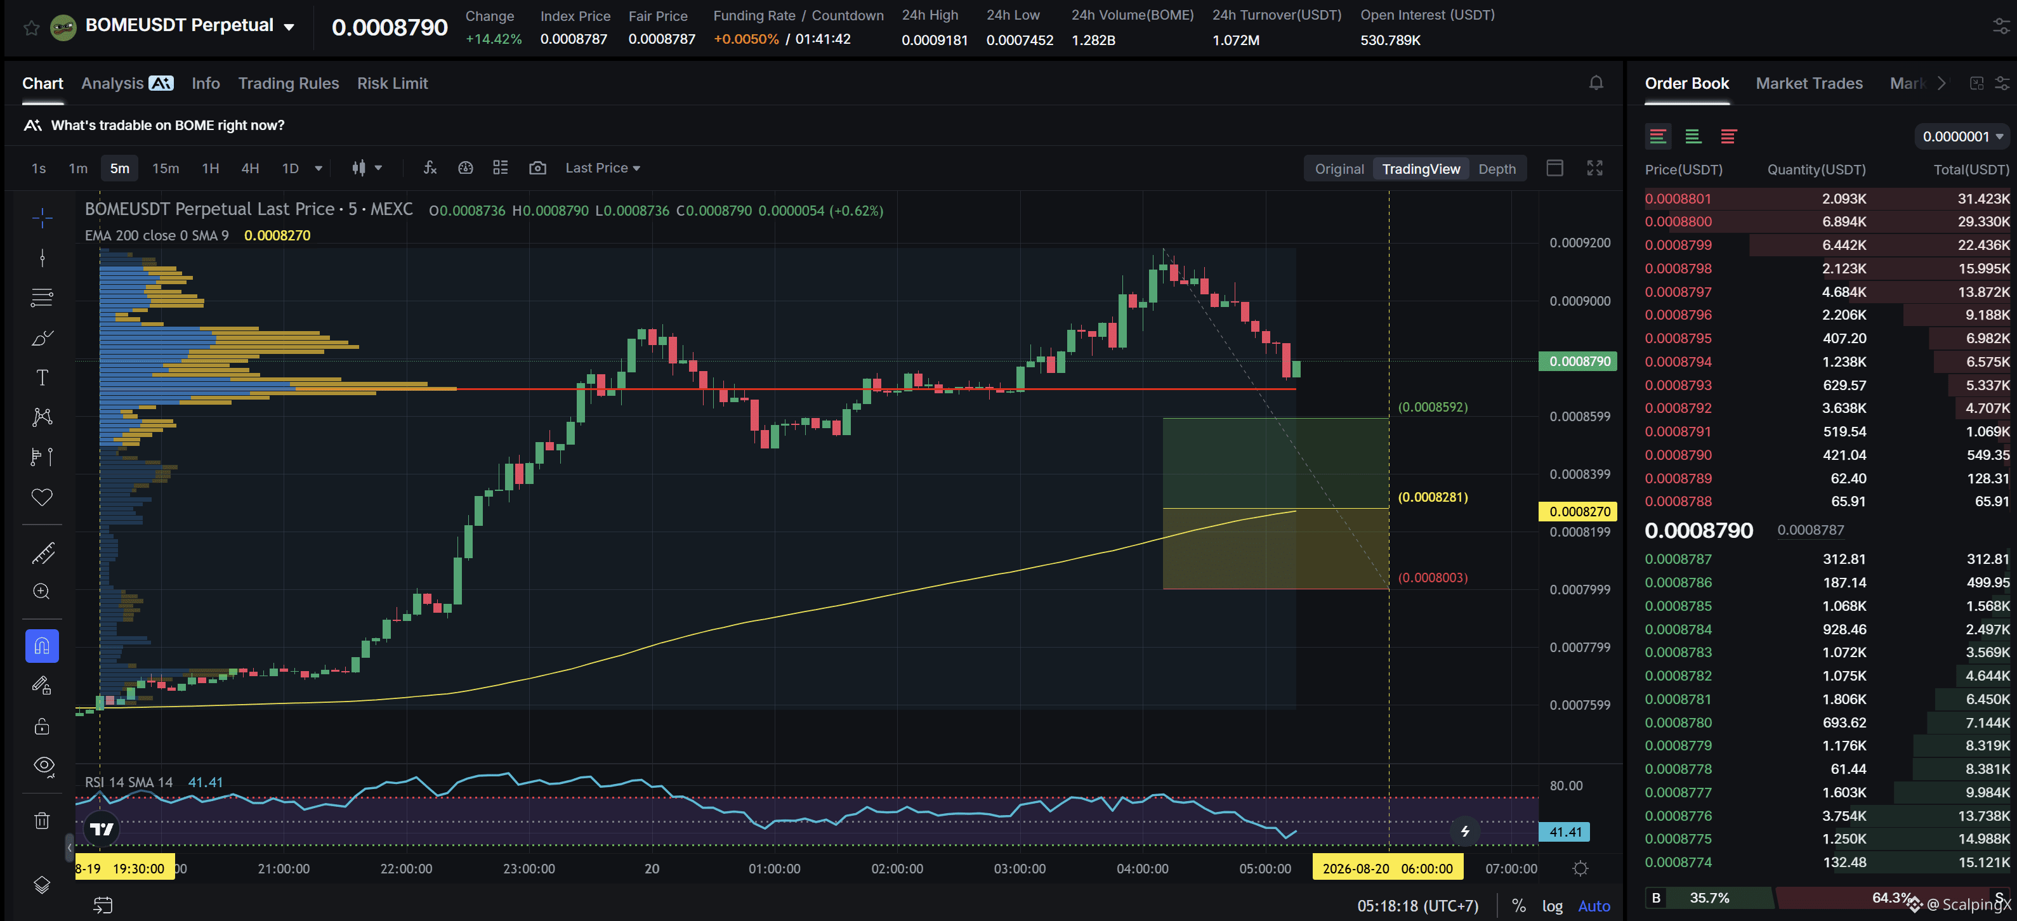The width and height of the screenshot is (2017, 921).
Task: Click the chart panel layout icon
Action: point(1554,168)
